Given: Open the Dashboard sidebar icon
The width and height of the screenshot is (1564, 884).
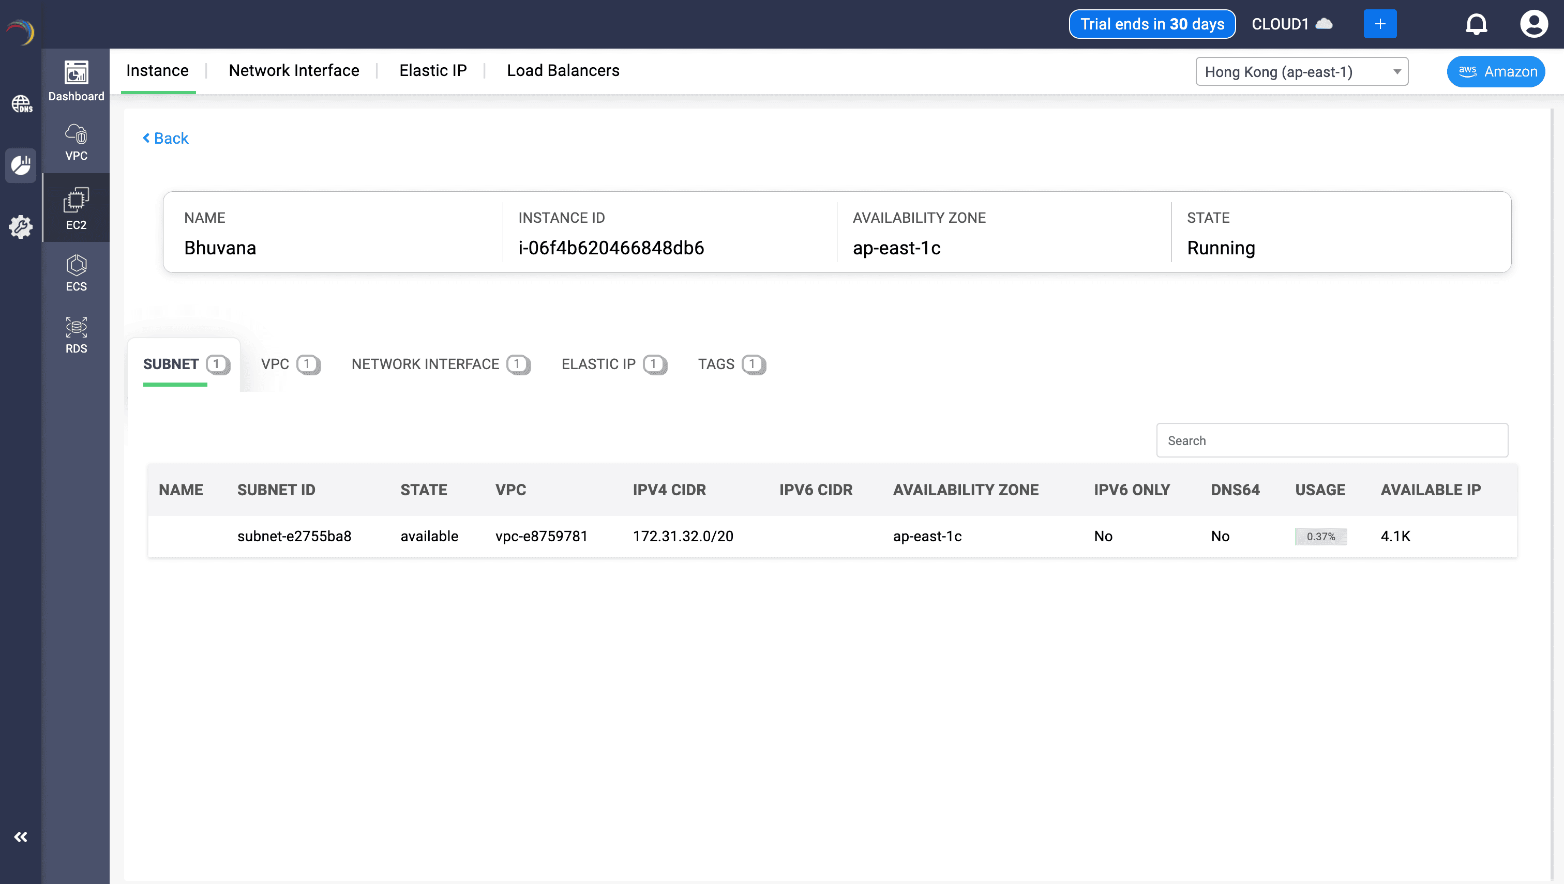Looking at the screenshot, I should [76, 80].
